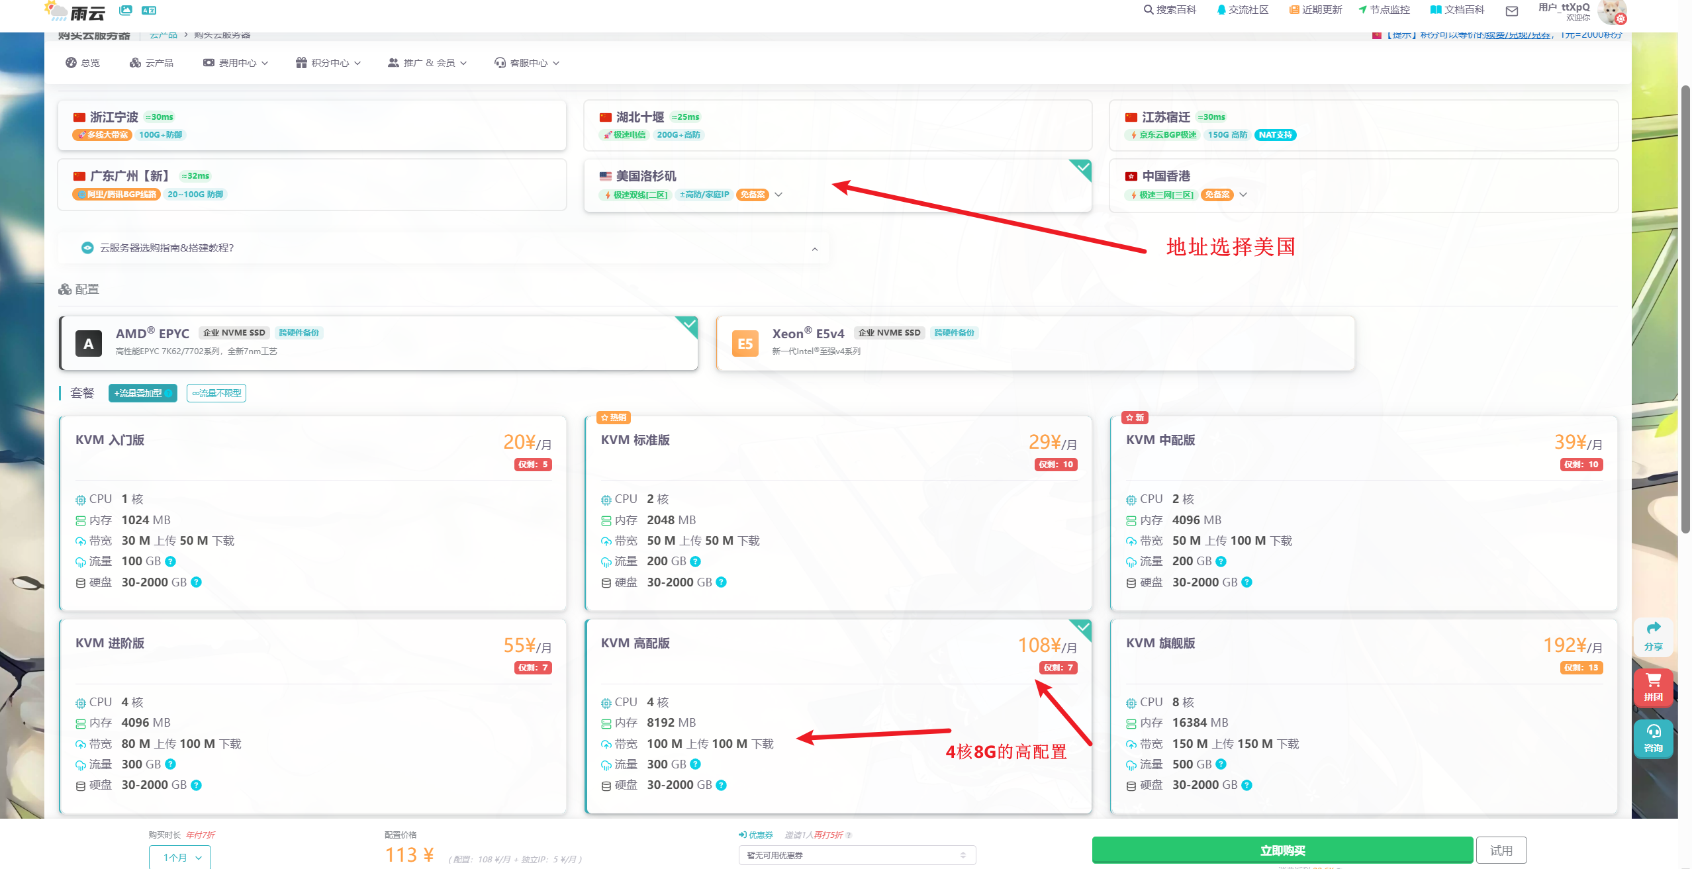Click the image gallery icon beside logo
1692x869 pixels.
(126, 10)
